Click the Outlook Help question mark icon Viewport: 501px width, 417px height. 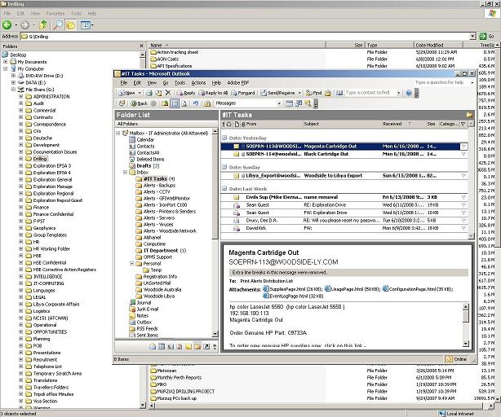point(409,93)
